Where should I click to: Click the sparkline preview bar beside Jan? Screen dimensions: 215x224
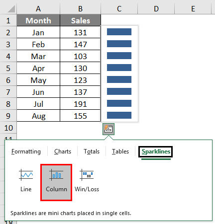click(119, 32)
